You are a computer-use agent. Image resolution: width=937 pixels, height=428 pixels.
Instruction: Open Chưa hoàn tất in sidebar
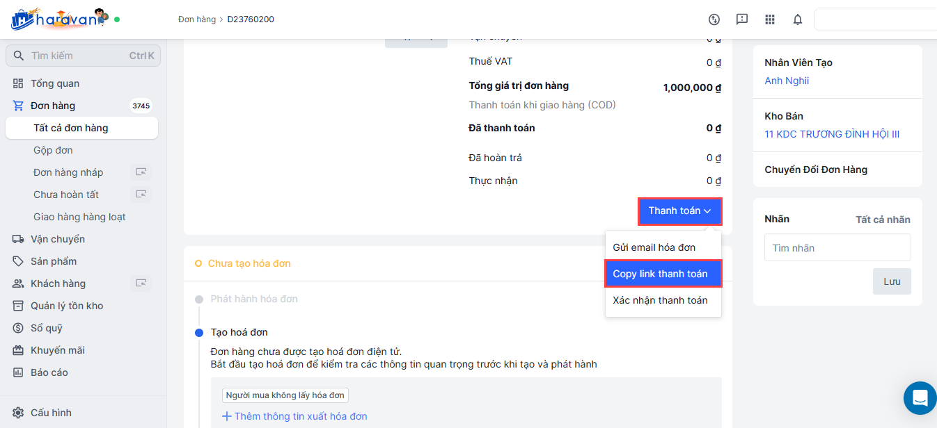tap(66, 195)
